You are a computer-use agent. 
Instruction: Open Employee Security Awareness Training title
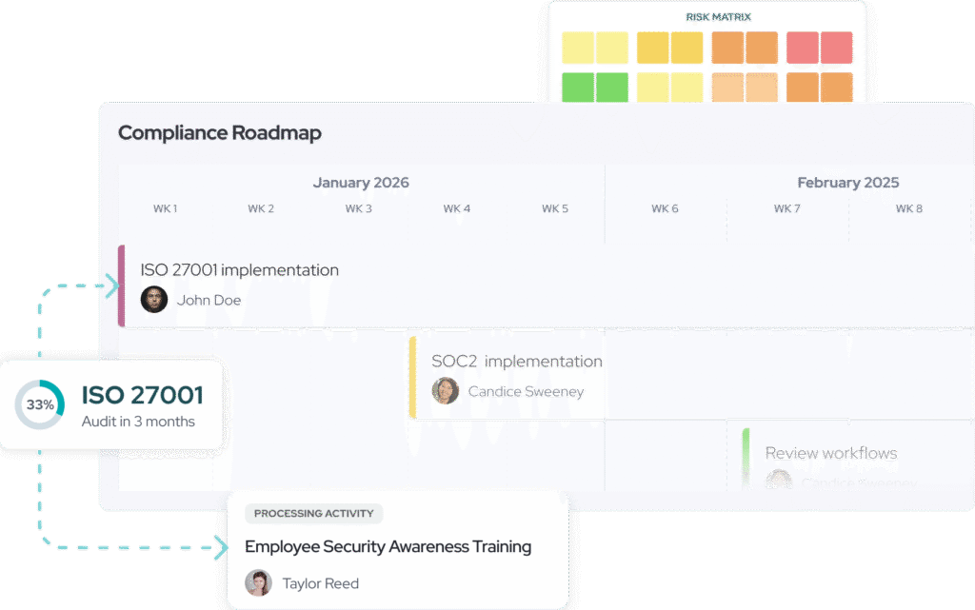tap(388, 546)
